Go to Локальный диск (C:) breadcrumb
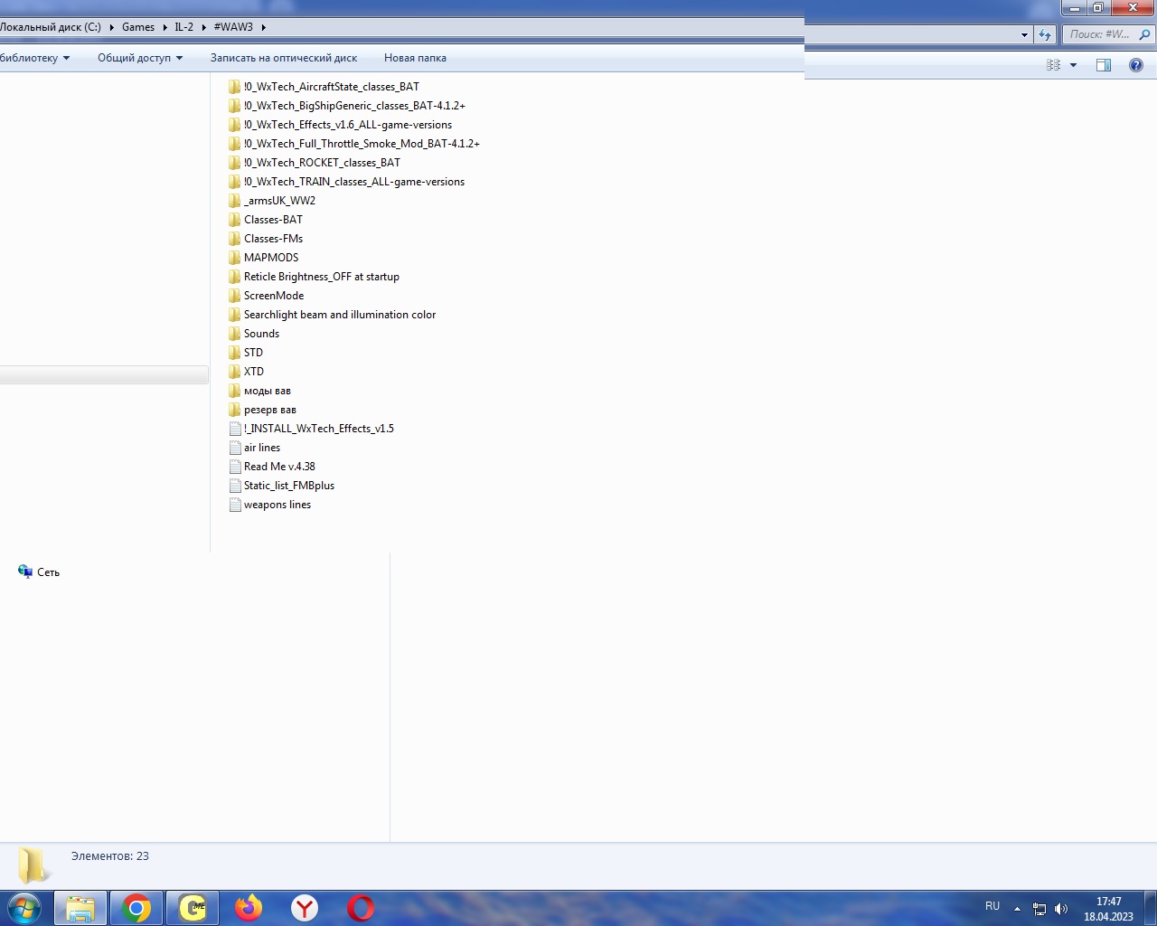Viewport: 1157px width, 926px height. (51, 27)
